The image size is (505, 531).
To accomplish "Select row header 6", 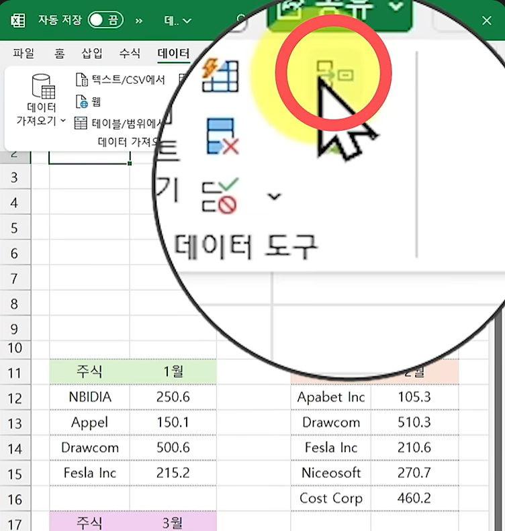I will 15,253.
